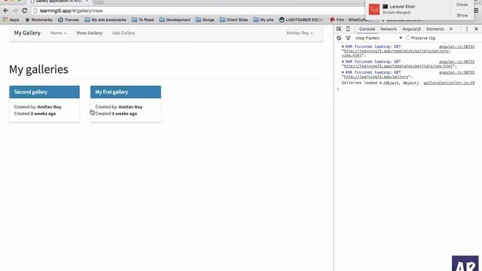Open the Home dropdown in navbar

[58, 33]
